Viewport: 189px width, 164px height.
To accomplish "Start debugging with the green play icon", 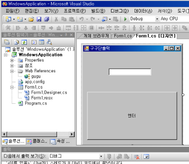I will (125, 19).
